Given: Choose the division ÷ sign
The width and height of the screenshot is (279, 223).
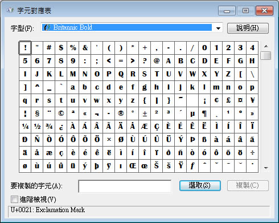Looking at the screenshot, I should [252, 153].
